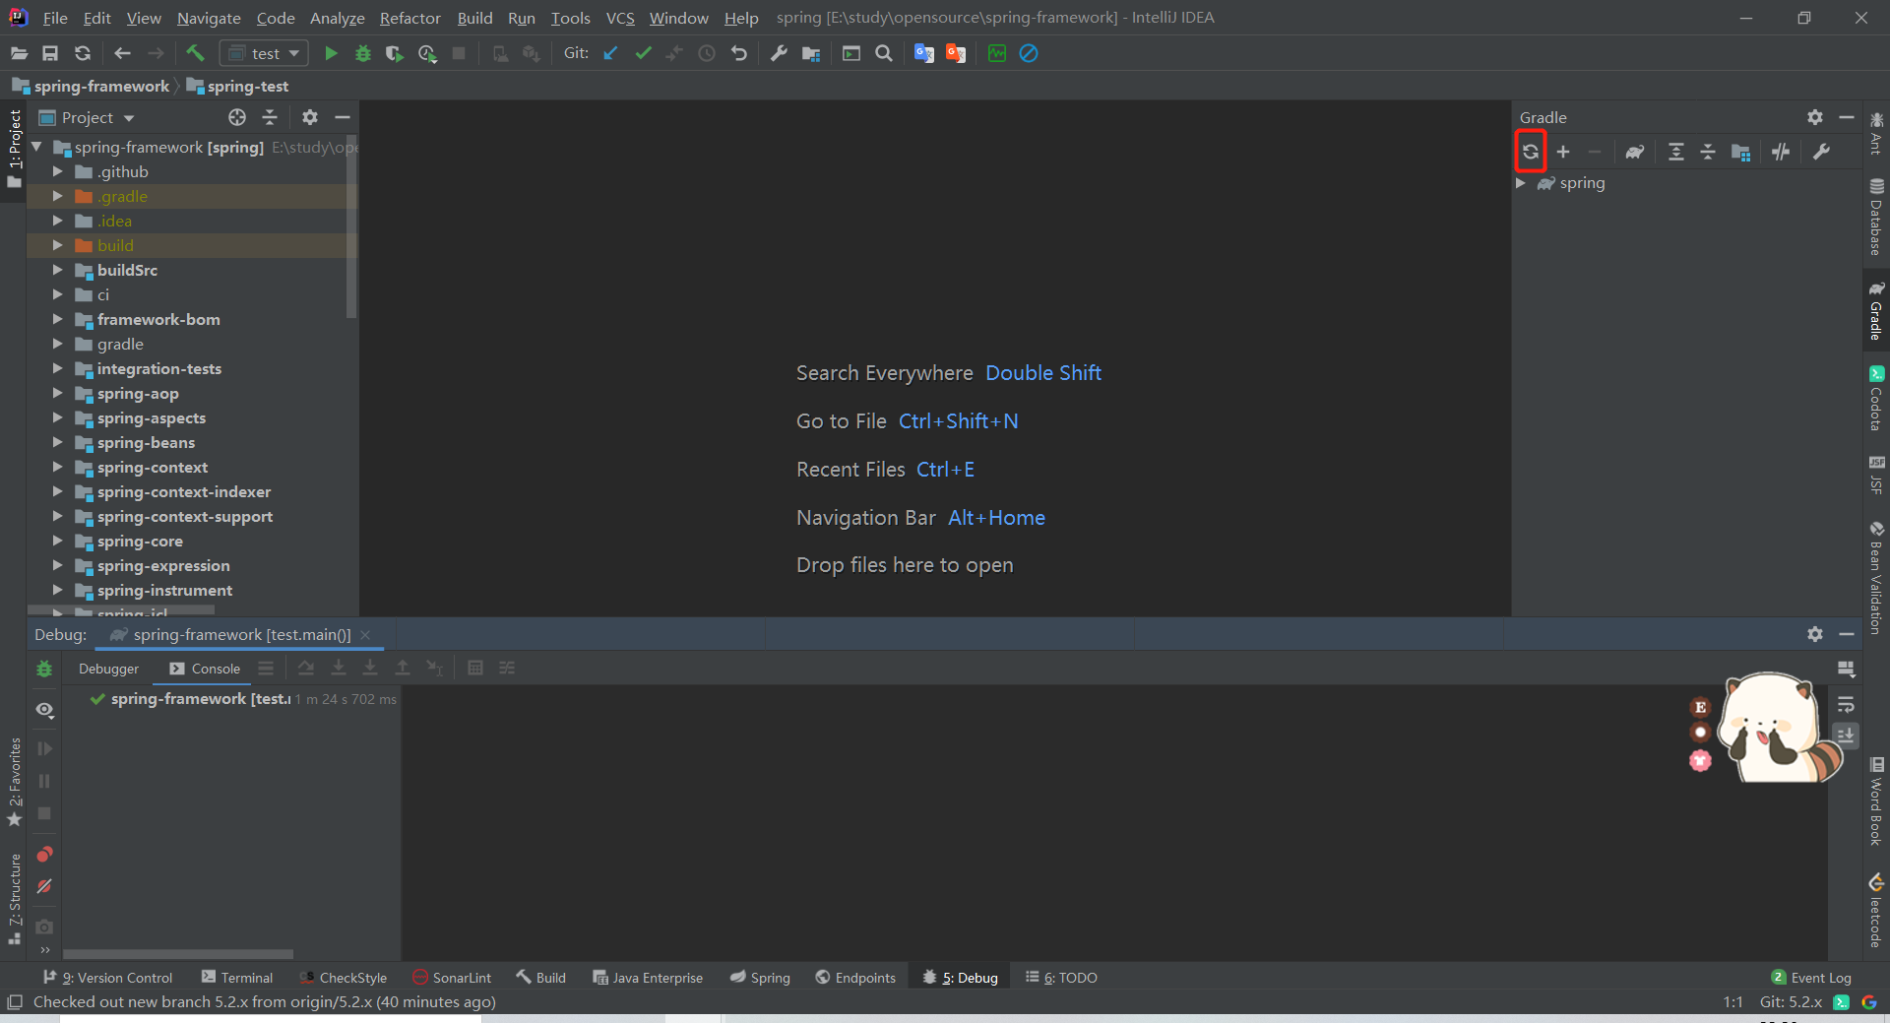Toggle Show Watches eye icon in debug panel
1890x1023 pixels.
click(x=44, y=710)
